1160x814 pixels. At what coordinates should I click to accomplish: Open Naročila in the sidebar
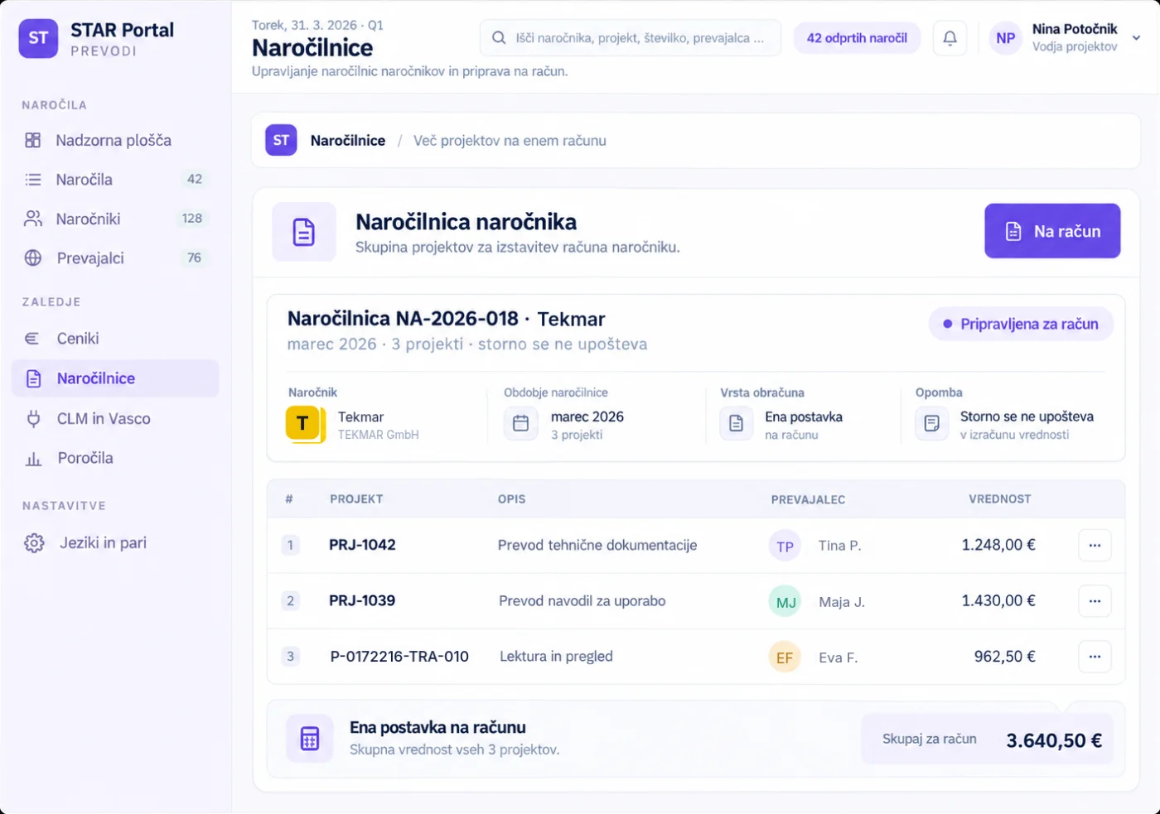point(115,180)
